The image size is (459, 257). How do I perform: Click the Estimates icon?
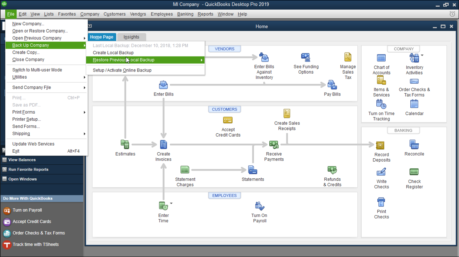pos(125,144)
